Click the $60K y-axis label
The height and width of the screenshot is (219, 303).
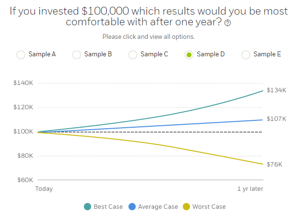click(x=24, y=180)
